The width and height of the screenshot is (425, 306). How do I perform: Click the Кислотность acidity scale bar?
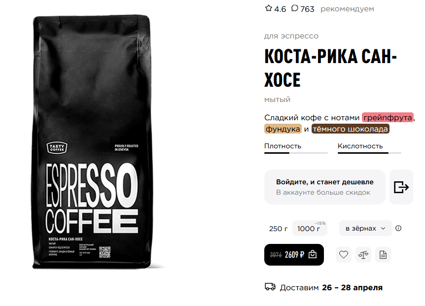click(369, 153)
